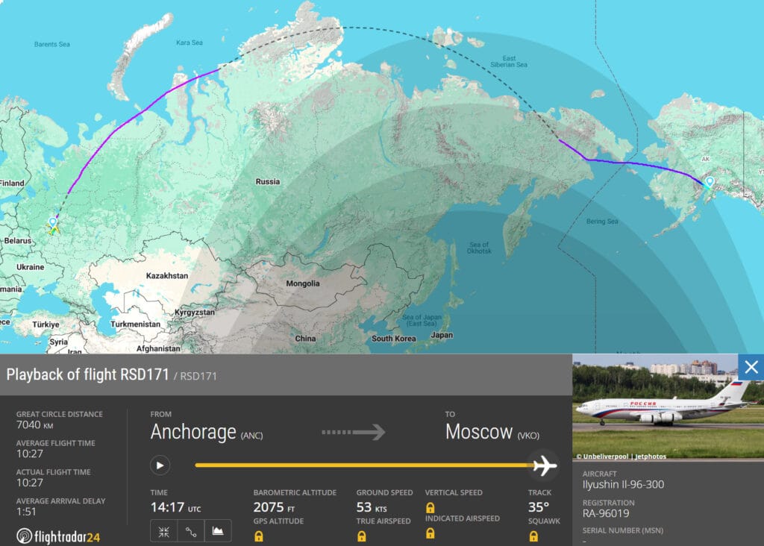Click the center-on-aircraft collapse arrows icon
764x546 pixels.
163,531
